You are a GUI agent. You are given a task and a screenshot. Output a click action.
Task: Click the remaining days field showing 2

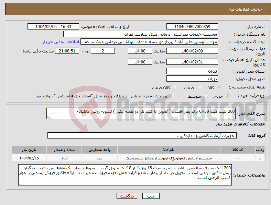click(x=103, y=51)
